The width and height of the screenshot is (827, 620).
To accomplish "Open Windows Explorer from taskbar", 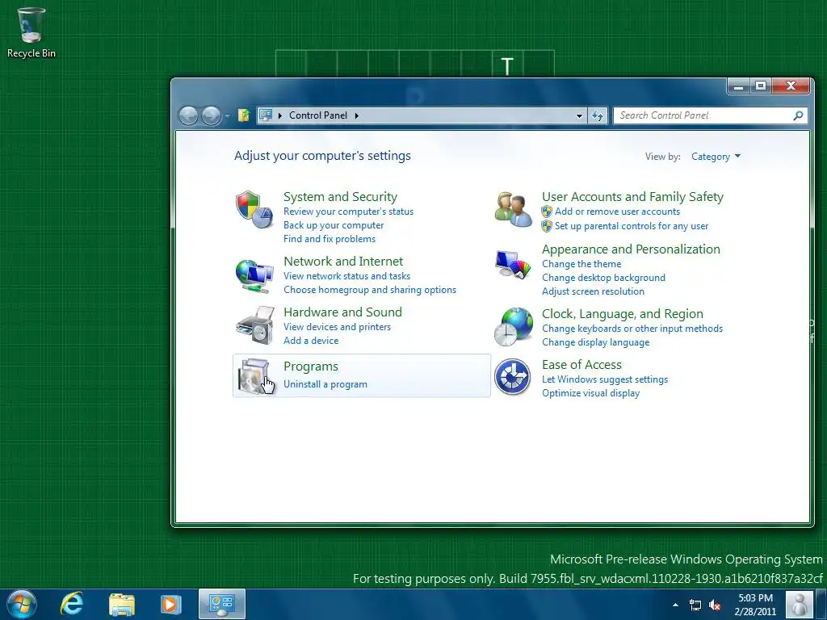I will click(x=122, y=605).
